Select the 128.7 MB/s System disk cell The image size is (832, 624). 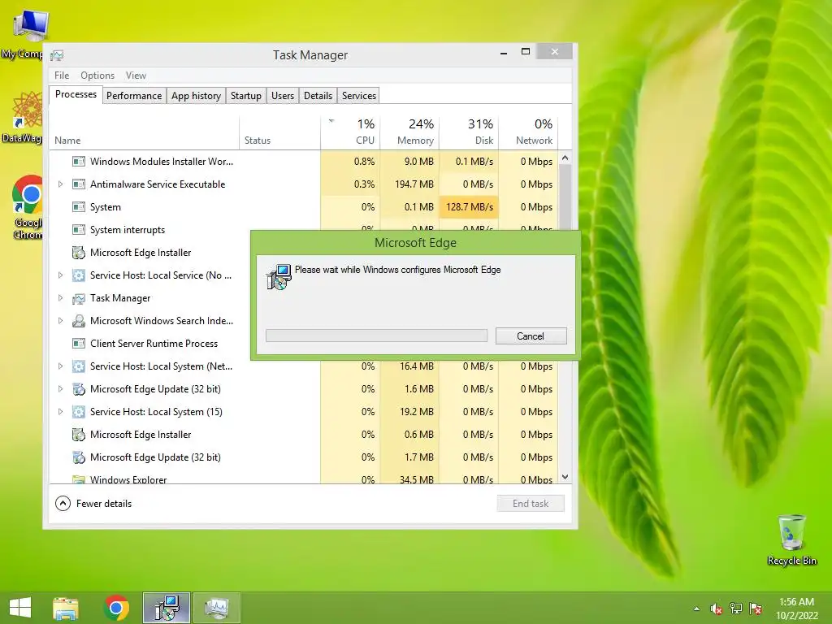point(469,207)
